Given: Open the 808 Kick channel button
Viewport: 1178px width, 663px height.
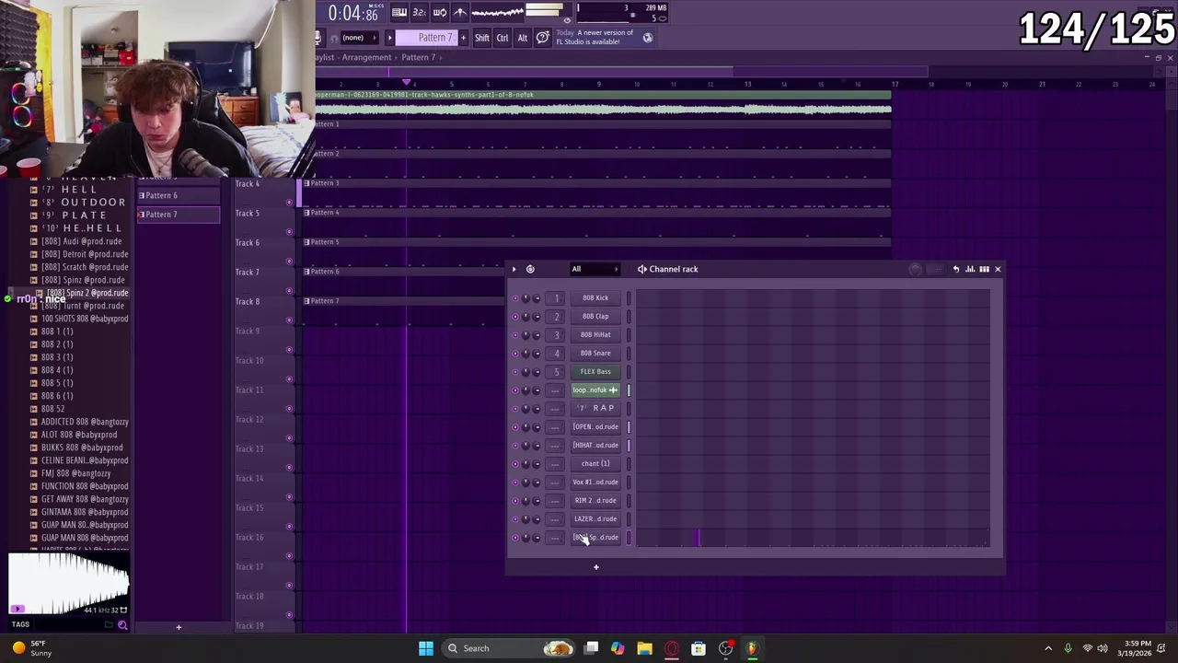Looking at the screenshot, I should point(595,298).
